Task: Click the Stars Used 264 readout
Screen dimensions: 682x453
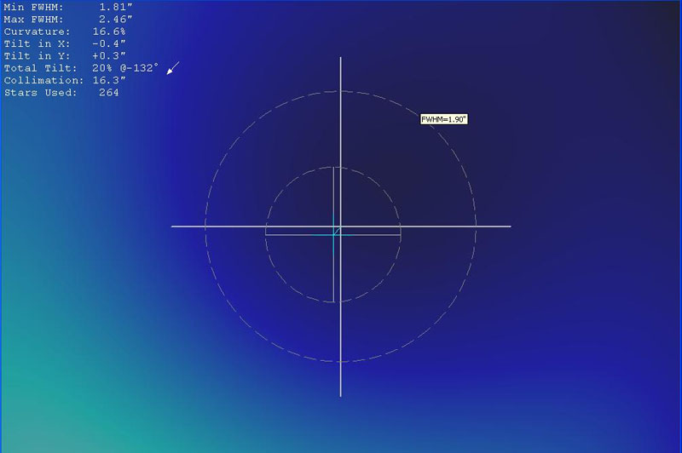Action: point(61,93)
